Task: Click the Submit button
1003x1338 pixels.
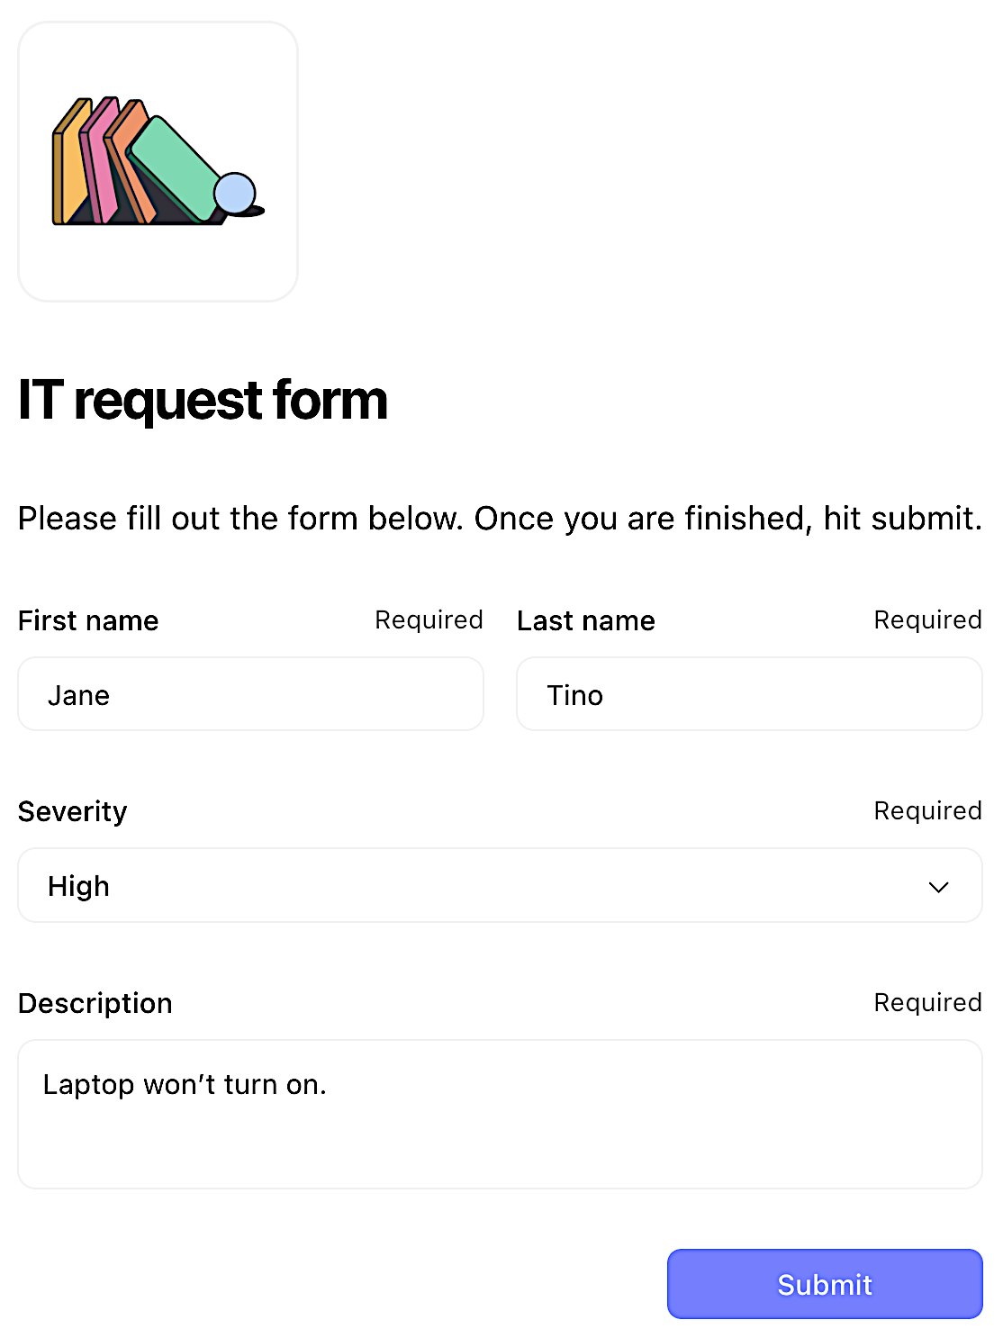Action: 824,1284
